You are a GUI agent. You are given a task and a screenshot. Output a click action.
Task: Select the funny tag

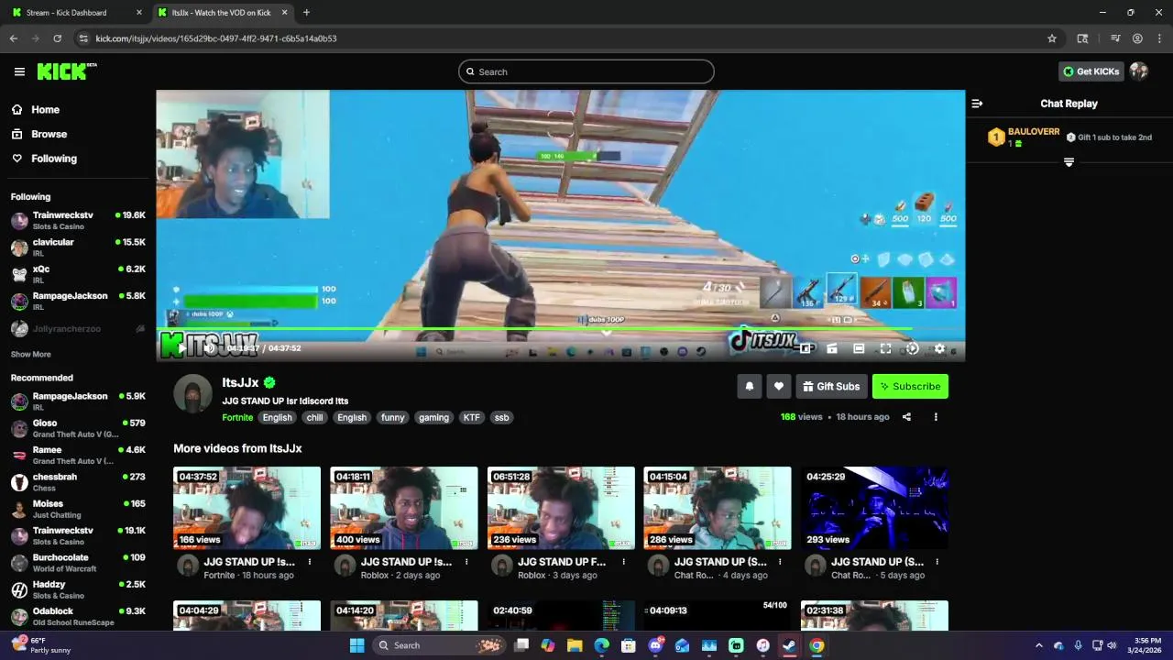(x=392, y=417)
